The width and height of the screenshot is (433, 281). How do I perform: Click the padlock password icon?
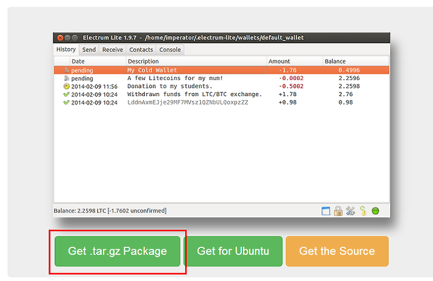(x=338, y=211)
